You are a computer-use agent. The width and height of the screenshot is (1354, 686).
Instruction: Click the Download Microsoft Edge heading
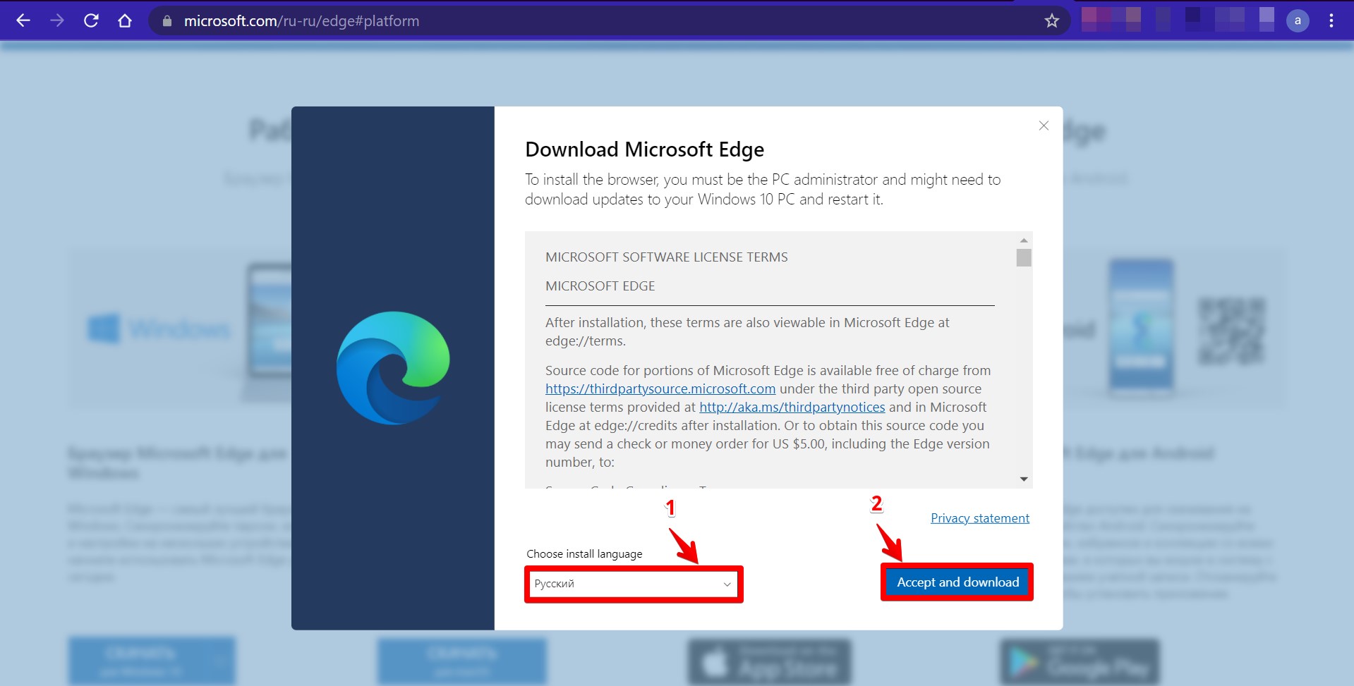coord(644,149)
